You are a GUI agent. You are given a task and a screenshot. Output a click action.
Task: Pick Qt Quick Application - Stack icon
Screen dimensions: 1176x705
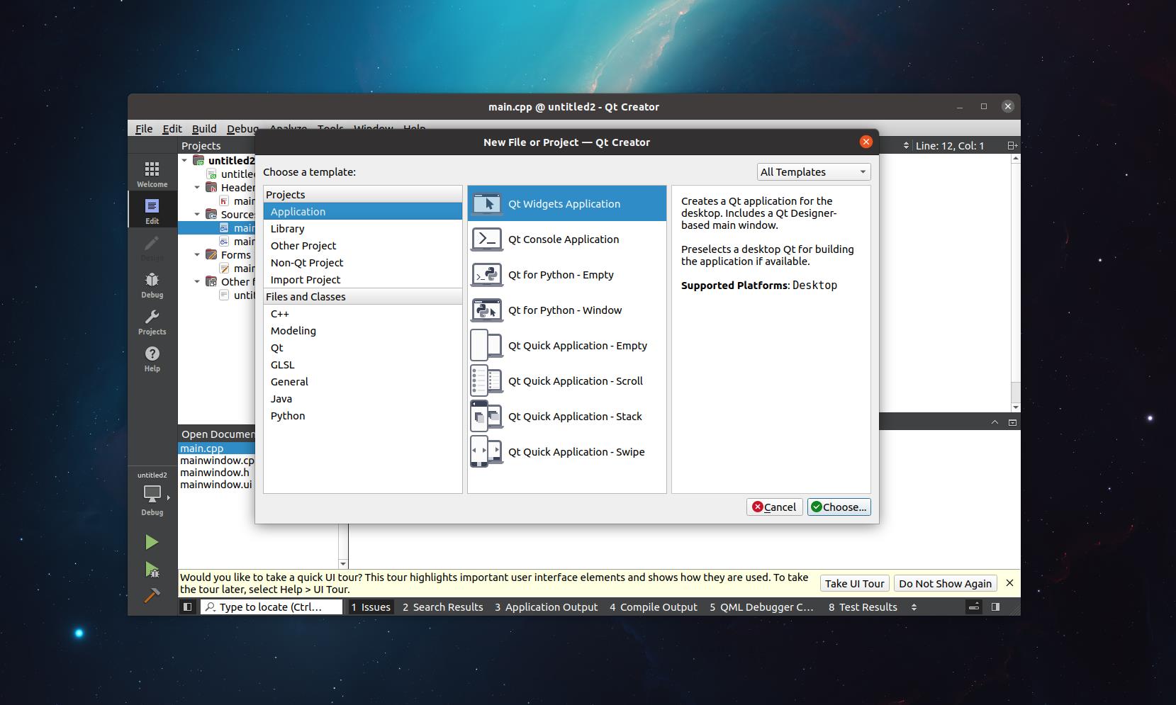(x=486, y=416)
